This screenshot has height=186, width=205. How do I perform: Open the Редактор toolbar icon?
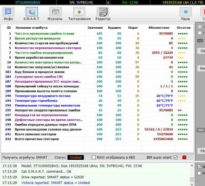[103, 14]
